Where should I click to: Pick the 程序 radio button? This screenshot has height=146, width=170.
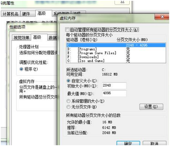(x=21, y=69)
